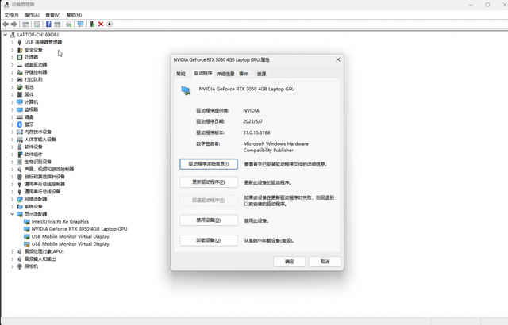This screenshot has width=508, height=325.
Task: Select the 音频处理对象(APO) tree row
Action: (44, 251)
